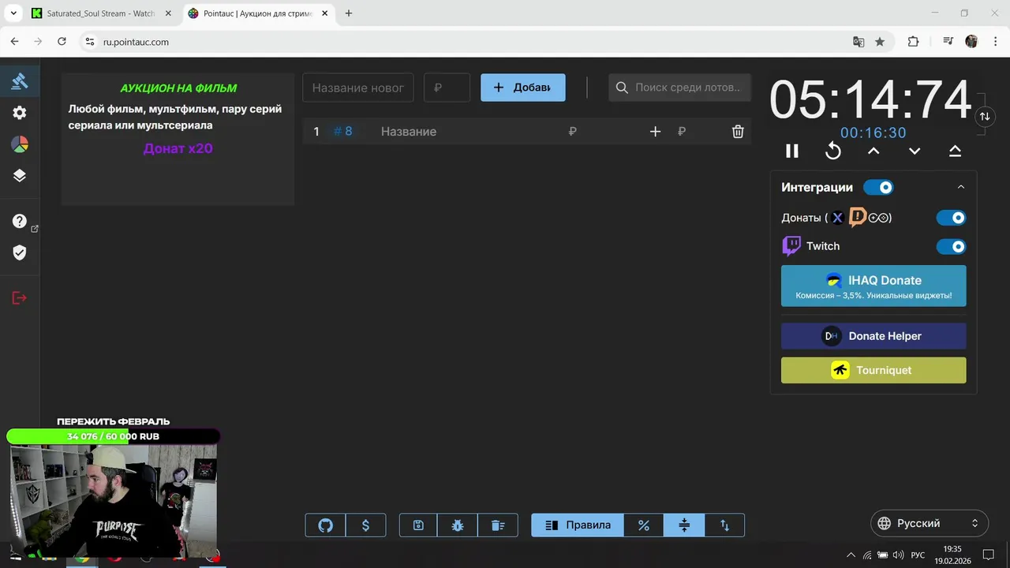Click the donation goal progress bar
This screenshot has height=568, width=1010.
(113, 436)
